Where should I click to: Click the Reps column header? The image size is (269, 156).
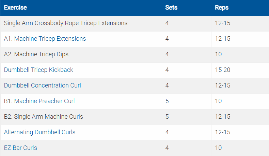pyautogui.click(x=222, y=7)
